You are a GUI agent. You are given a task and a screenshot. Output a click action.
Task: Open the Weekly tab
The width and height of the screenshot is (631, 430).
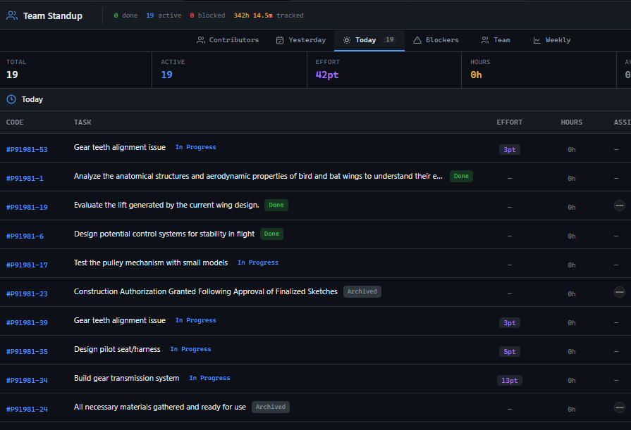(x=551, y=40)
